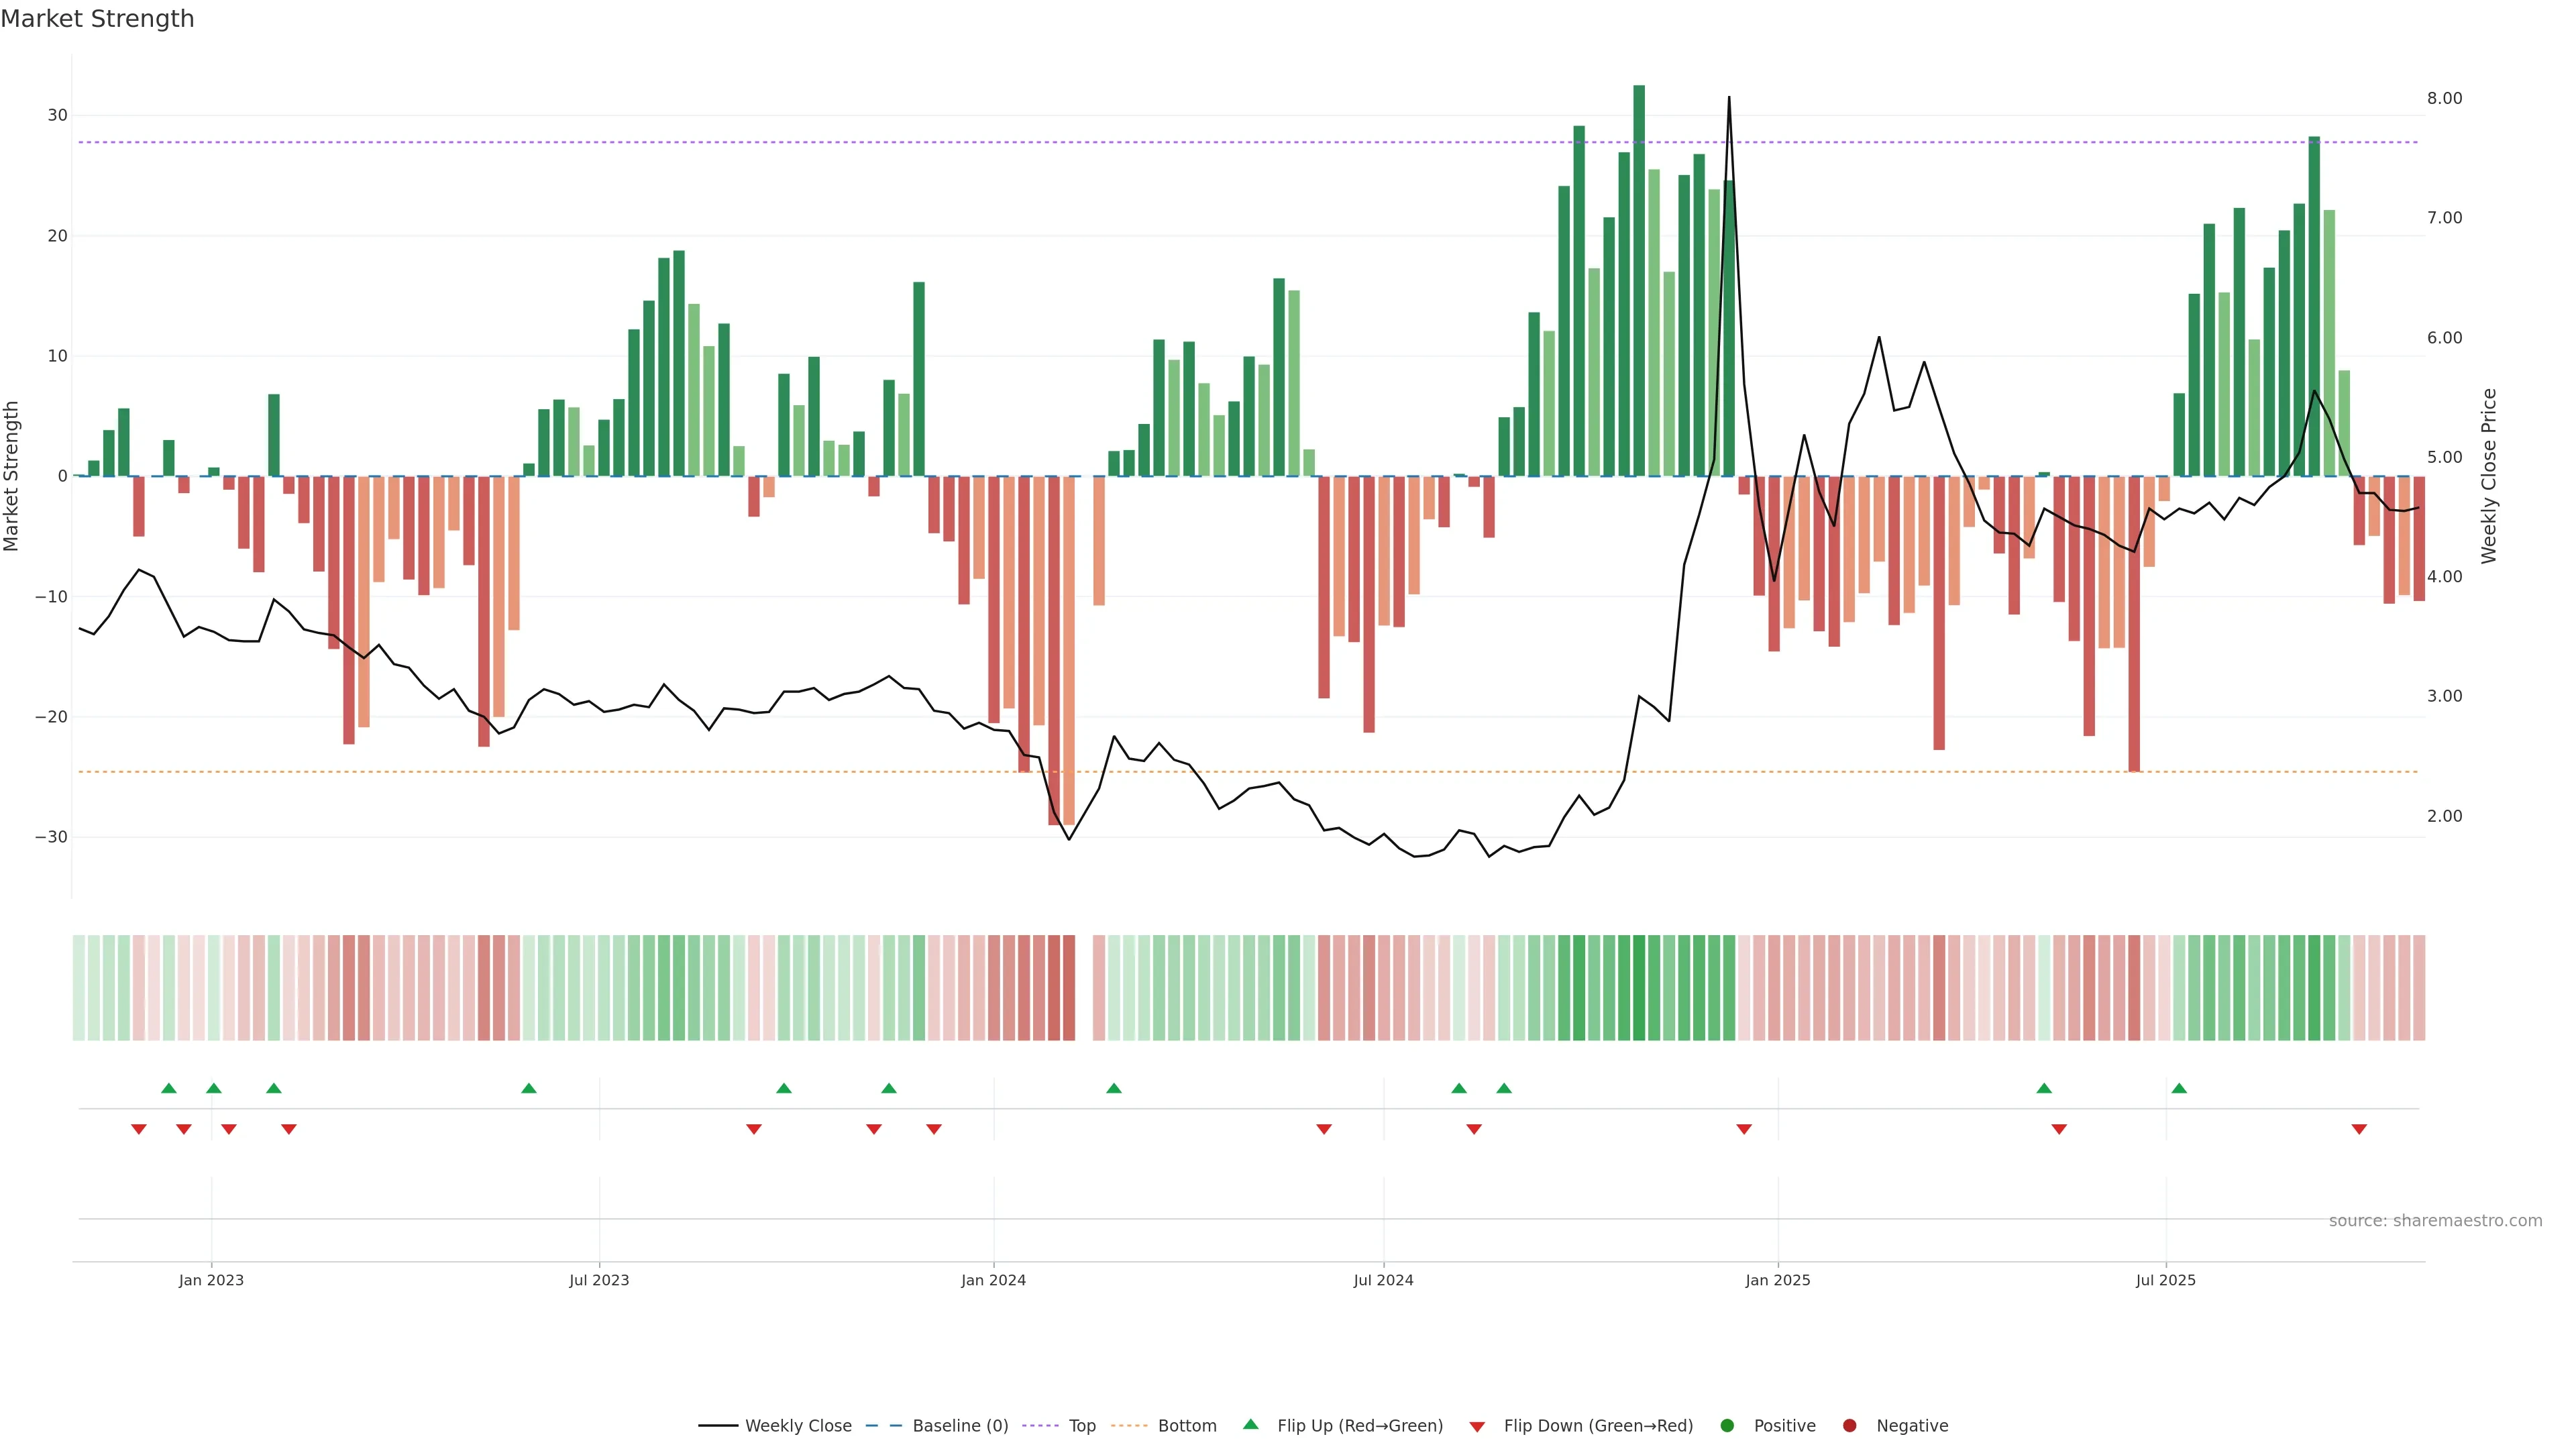The height and width of the screenshot is (1449, 2576).
Task: Click the Market Strength chart title
Action: (x=97, y=19)
